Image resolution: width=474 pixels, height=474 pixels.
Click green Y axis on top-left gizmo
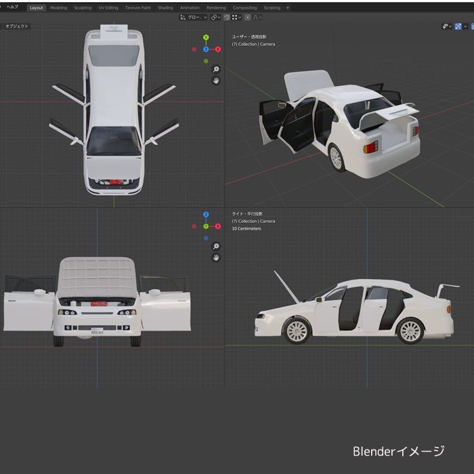206,38
